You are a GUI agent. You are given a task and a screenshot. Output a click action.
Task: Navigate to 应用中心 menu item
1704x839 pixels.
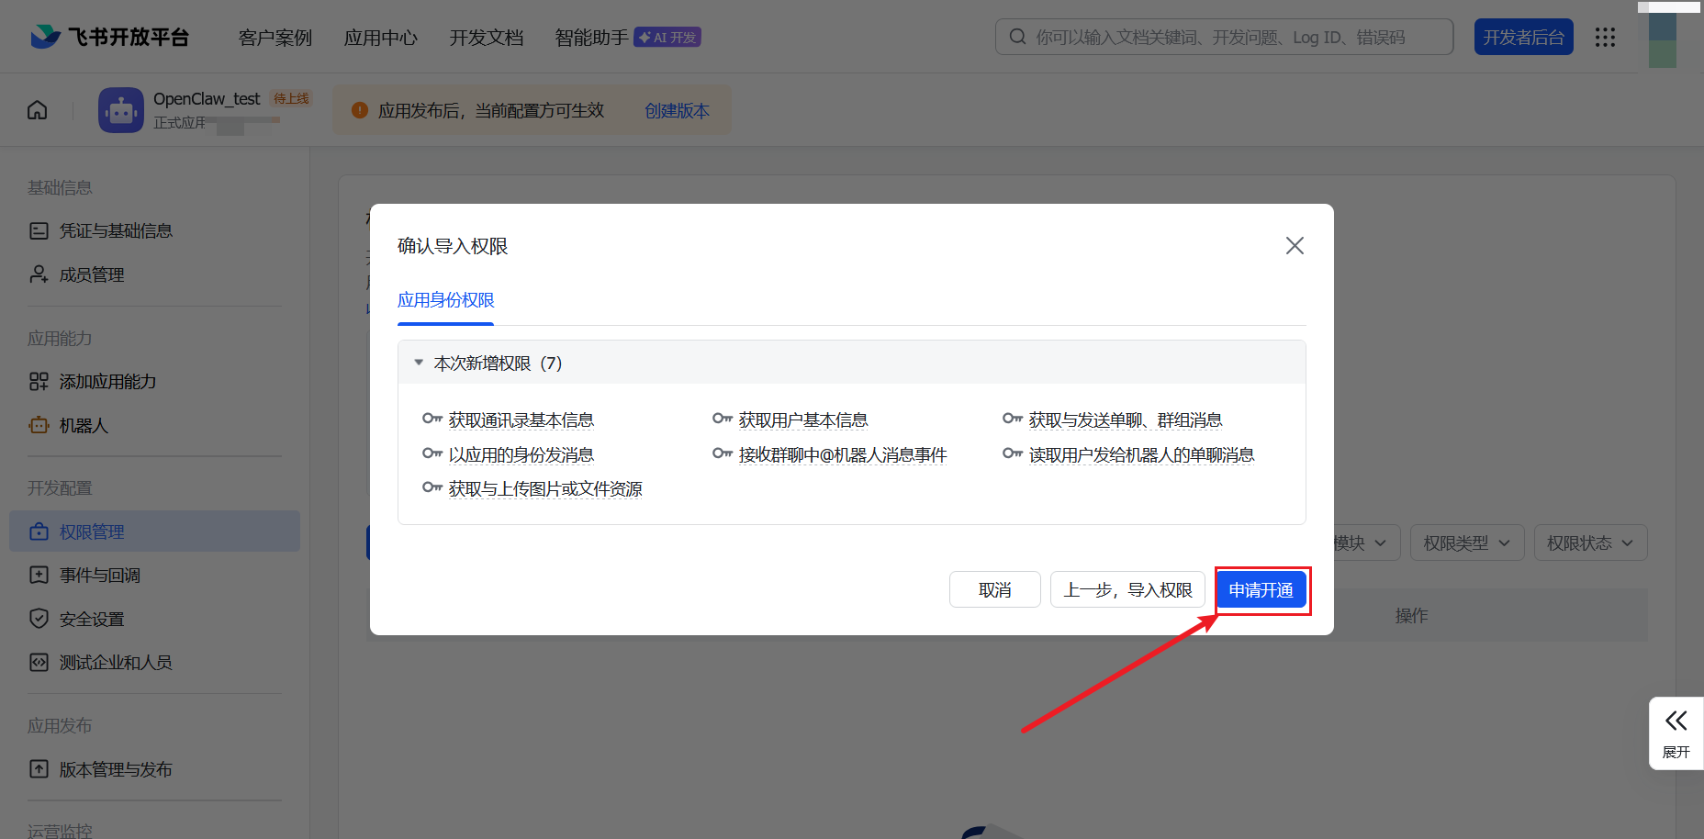[x=380, y=38]
